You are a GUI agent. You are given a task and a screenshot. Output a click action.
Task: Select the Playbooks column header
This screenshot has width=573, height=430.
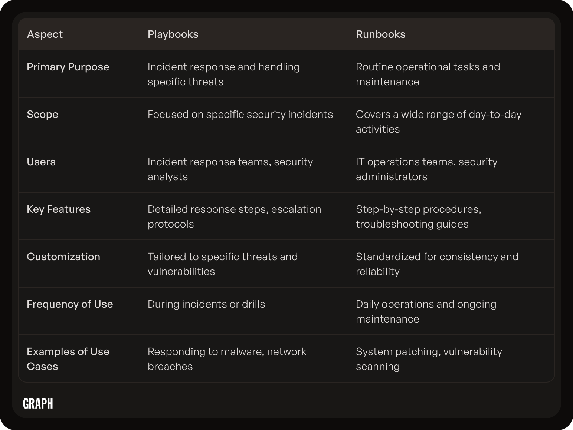point(173,34)
